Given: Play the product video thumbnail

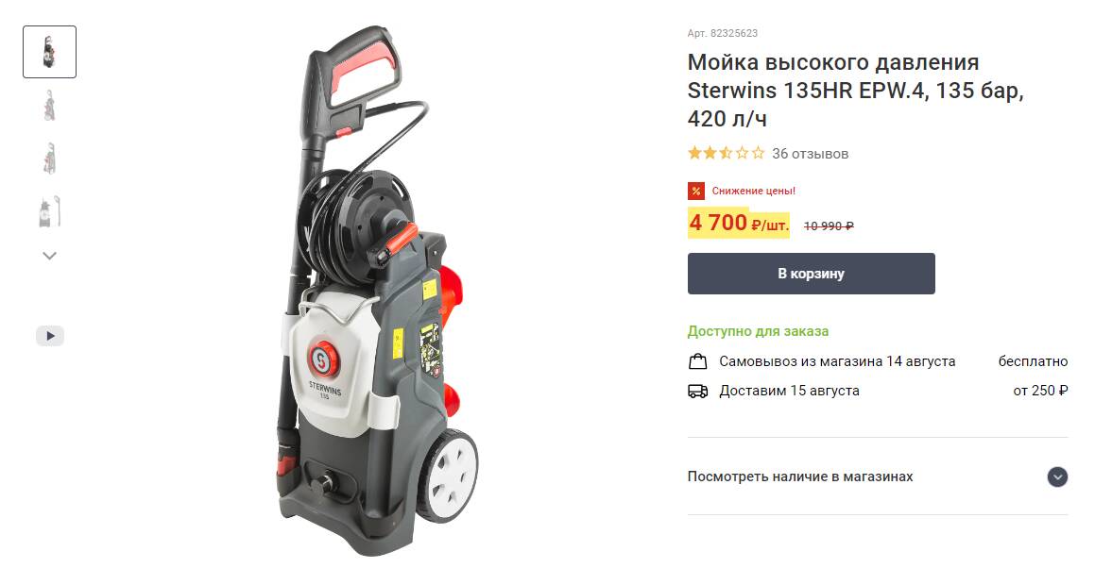Looking at the screenshot, I should click(49, 336).
